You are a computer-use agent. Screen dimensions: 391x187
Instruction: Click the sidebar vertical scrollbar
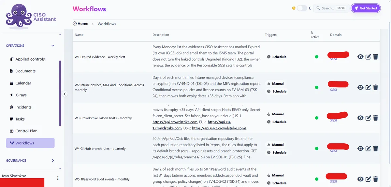(x=60, y=93)
